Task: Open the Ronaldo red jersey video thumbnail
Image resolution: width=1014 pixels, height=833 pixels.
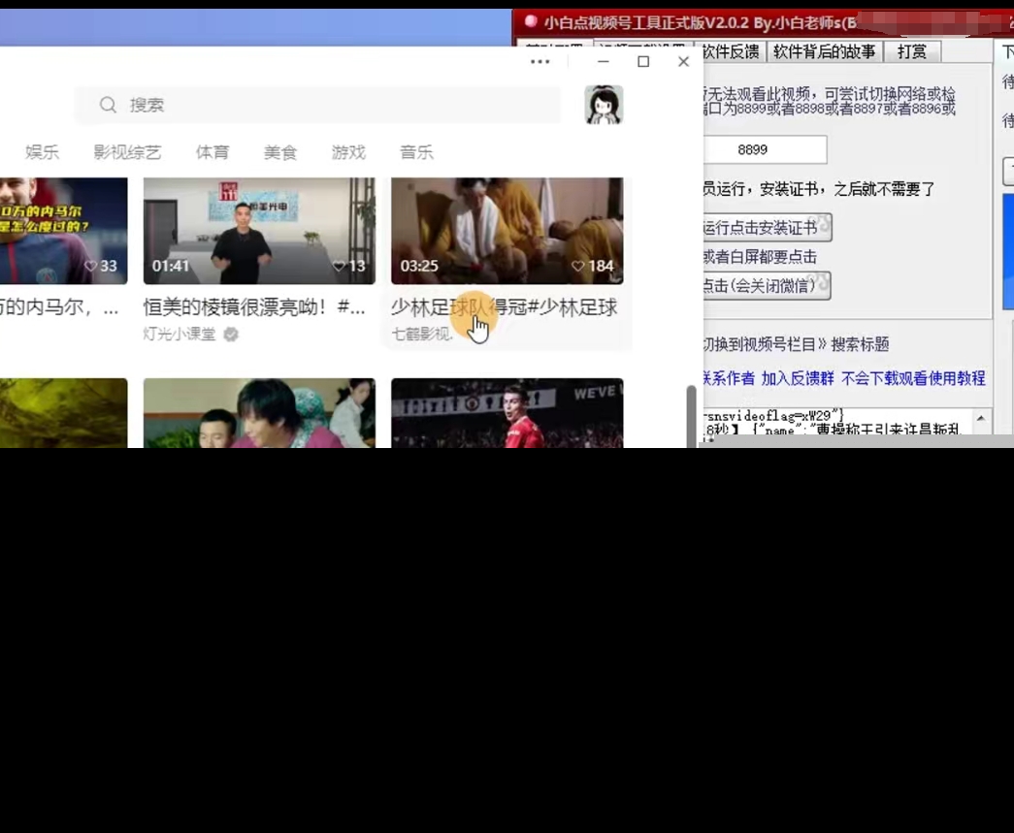Action: 507,413
